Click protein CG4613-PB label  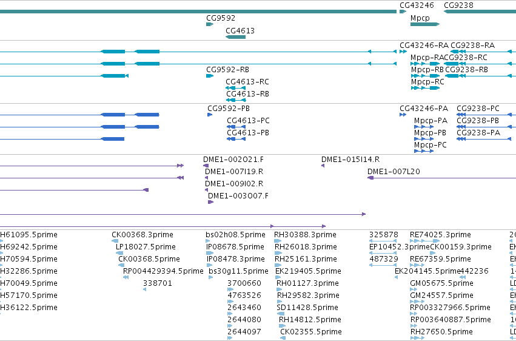(248, 133)
